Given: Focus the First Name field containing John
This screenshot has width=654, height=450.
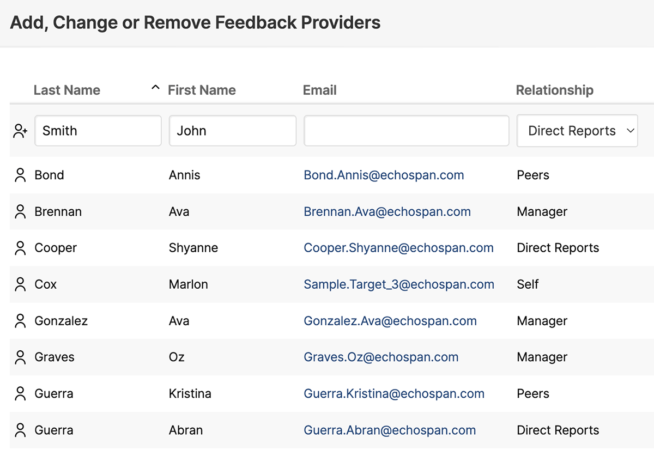Looking at the screenshot, I should (x=233, y=131).
